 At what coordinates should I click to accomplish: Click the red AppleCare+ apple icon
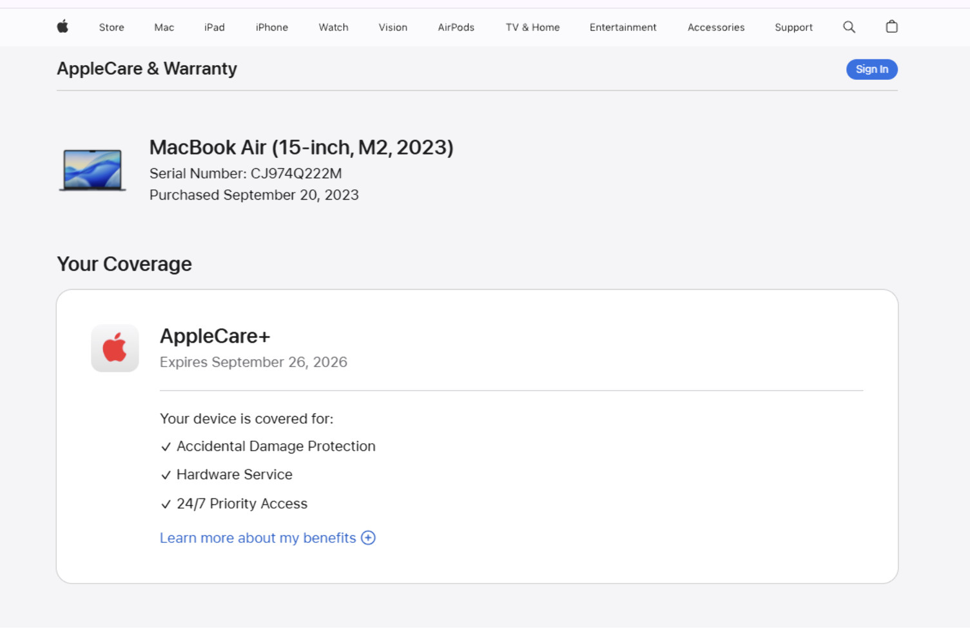tap(115, 348)
